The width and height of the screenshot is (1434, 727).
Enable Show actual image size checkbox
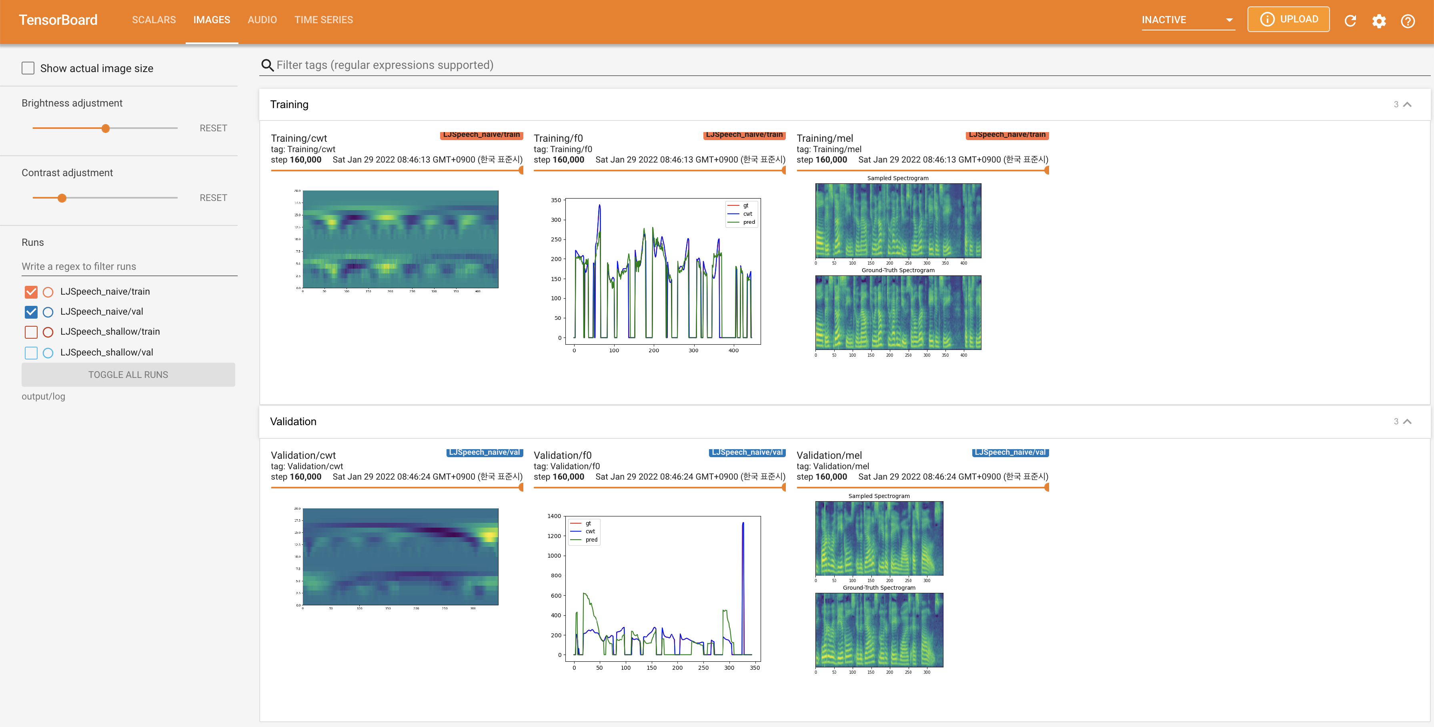tap(28, 68)
